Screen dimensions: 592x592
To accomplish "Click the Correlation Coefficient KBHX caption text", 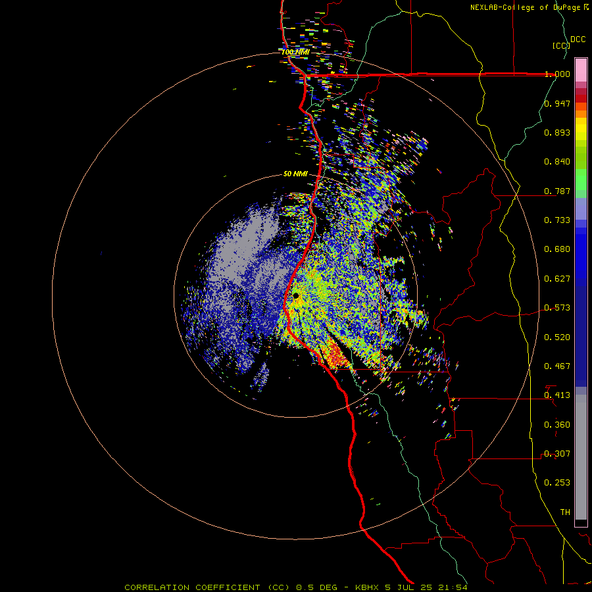I will point(296,587).
